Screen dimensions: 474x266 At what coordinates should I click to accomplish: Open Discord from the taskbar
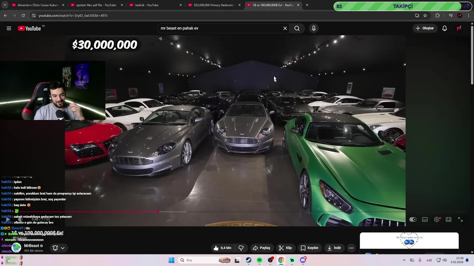(x=303, y=260)
